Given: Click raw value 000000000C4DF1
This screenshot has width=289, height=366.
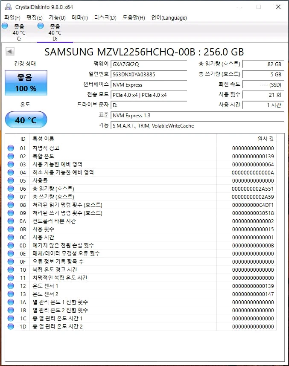Looking at the screenshot, I should (x=253, y=205).
